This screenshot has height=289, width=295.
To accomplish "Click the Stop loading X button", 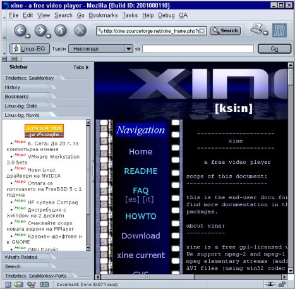I will (x=80, y=30).
